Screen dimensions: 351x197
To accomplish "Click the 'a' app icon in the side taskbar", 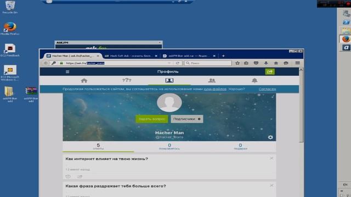I will tap(346, 48).
